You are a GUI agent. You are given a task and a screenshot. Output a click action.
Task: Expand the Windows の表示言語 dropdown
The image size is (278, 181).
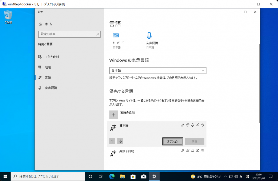click(158, 71)
